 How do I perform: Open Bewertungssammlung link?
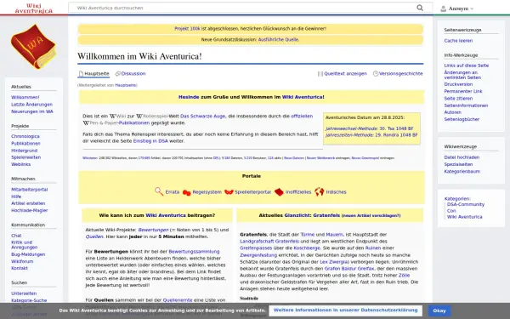[x=194, y=252]
